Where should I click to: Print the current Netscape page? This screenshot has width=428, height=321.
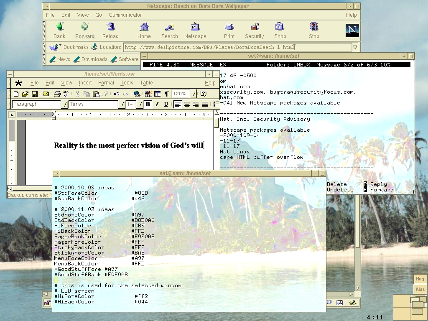coord(229,31)
